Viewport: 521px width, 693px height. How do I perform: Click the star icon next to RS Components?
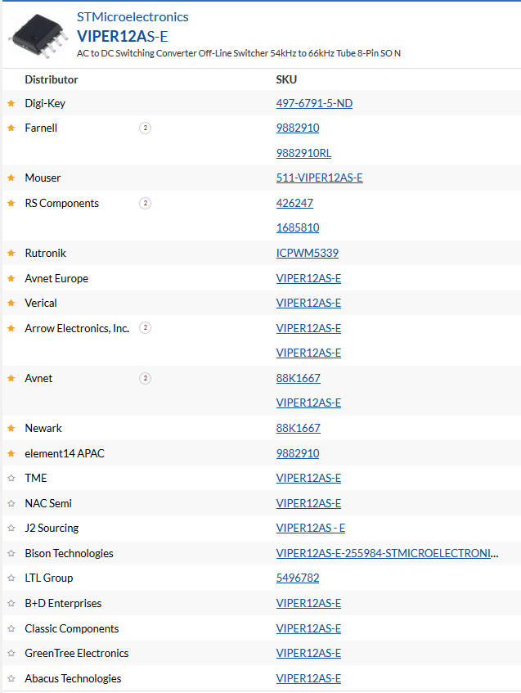click(11, 203)
